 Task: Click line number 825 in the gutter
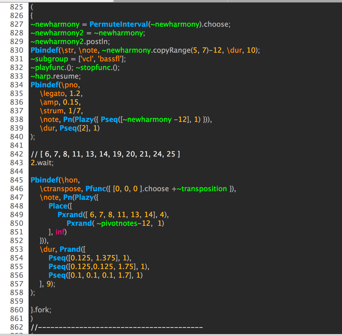16,7
